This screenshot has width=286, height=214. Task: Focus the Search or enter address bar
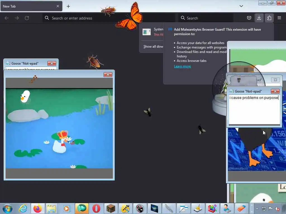click(x=109, y=18)
